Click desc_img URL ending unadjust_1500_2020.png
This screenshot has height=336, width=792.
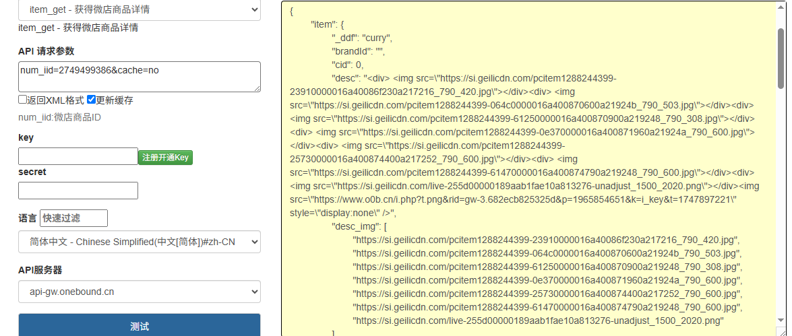[539, 321]
